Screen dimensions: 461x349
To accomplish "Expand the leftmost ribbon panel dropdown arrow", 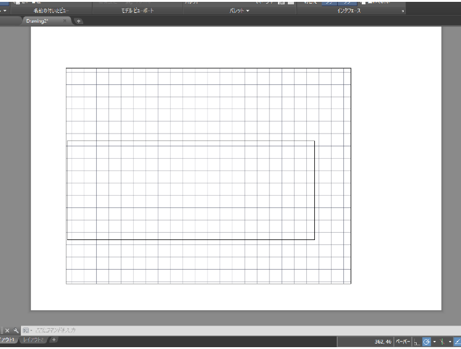I will coord(5,11).
